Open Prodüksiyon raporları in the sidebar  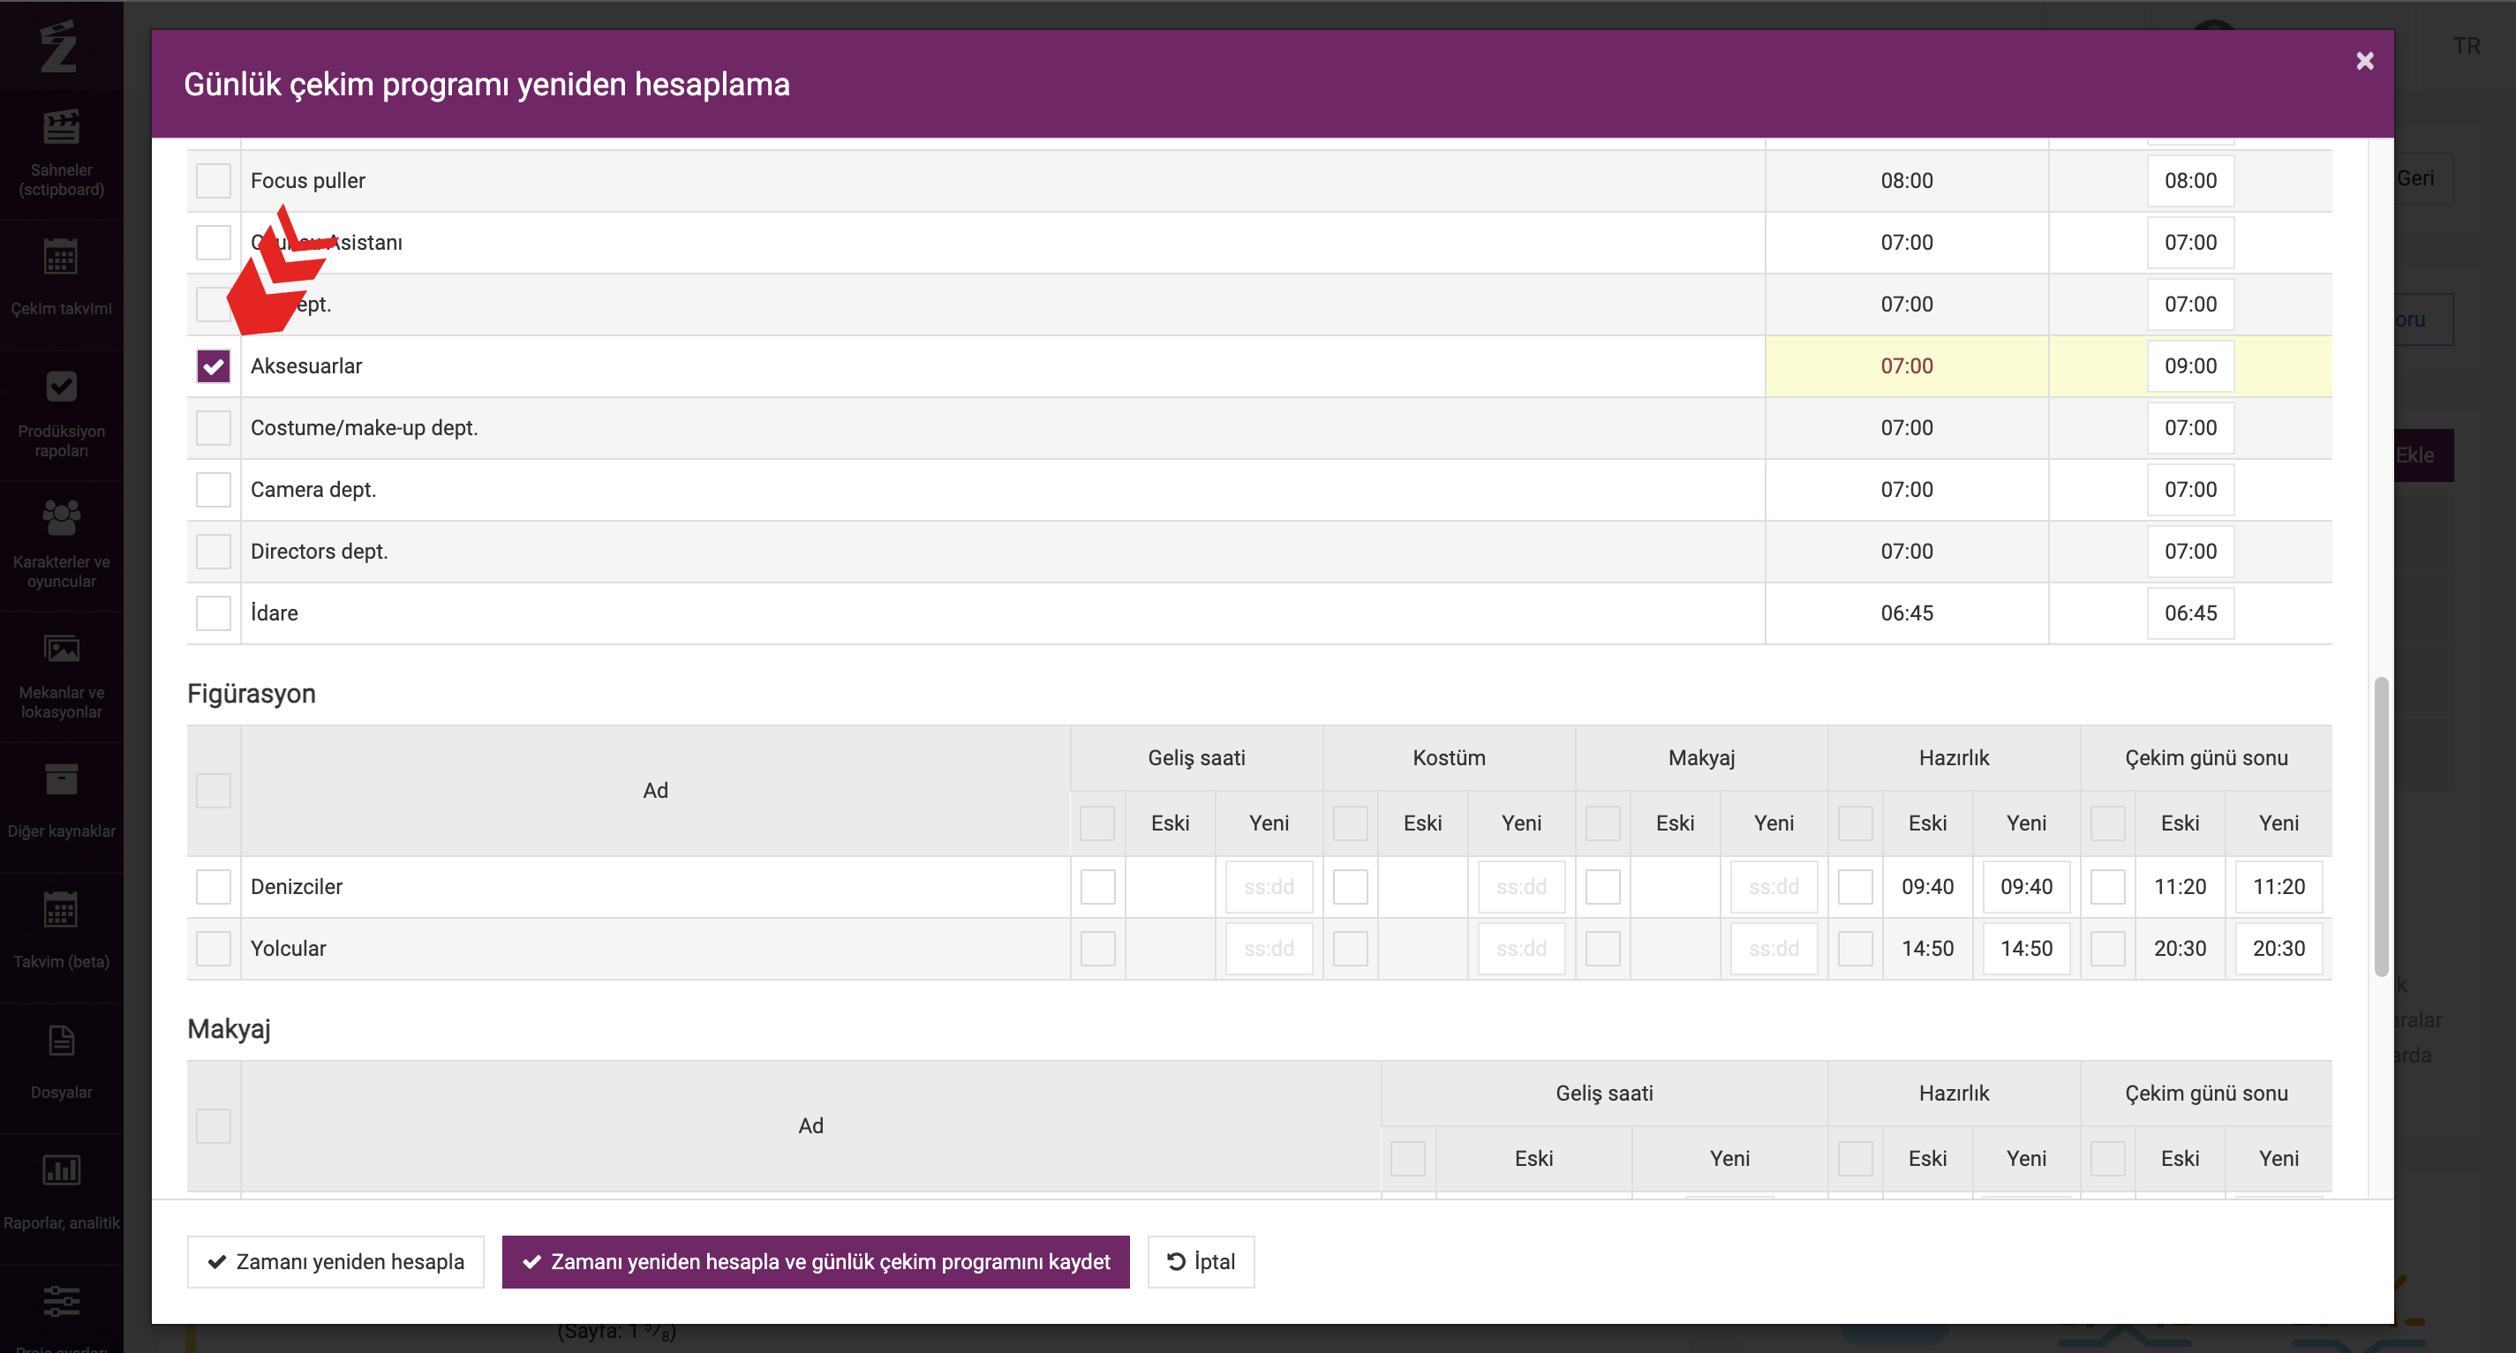pyautogui.click(x=62, y=414)
